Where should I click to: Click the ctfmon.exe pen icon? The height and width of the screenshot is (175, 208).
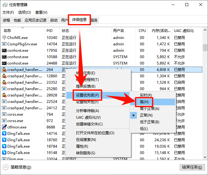(x=4, y=127)
